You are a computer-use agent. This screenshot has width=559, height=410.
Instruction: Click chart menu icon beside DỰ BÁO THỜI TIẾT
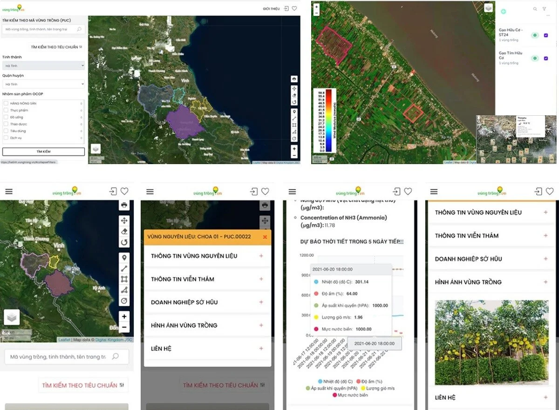[x=402, y=241]
